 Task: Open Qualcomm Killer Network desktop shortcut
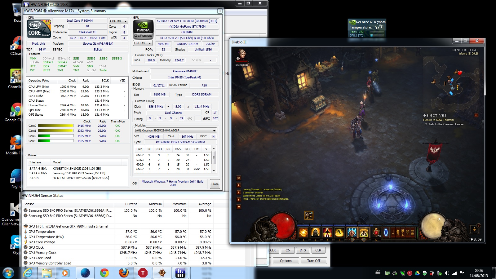coord(12,215)
